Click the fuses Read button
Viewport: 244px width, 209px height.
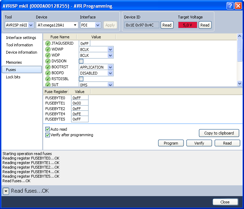(227, 143)
